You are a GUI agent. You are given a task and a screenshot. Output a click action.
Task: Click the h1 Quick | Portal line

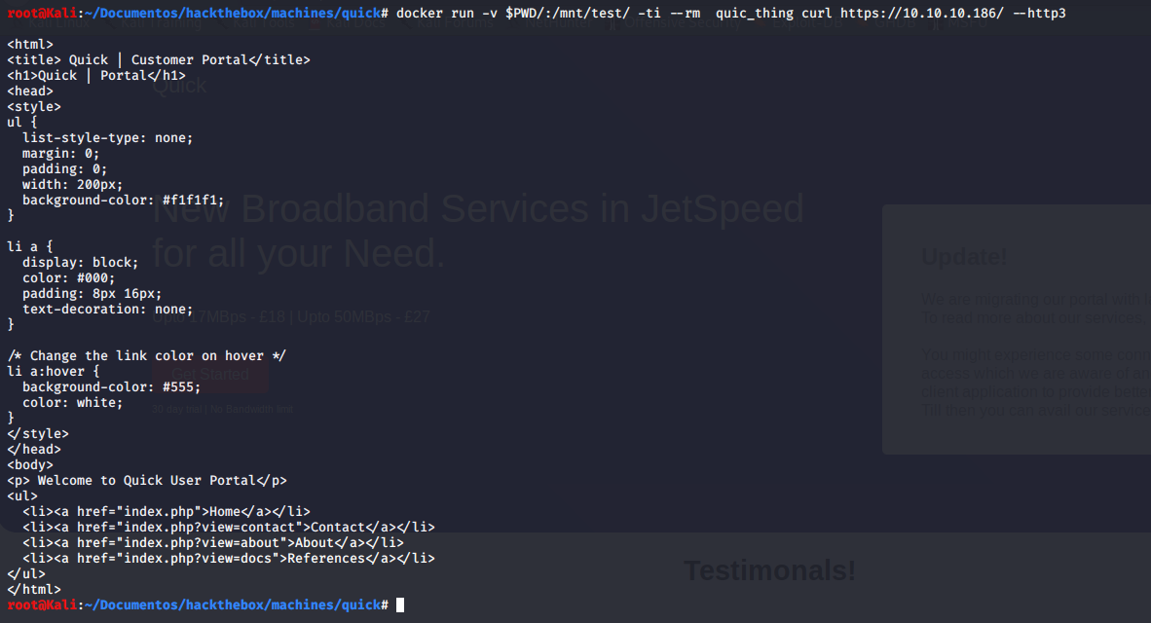96,76
